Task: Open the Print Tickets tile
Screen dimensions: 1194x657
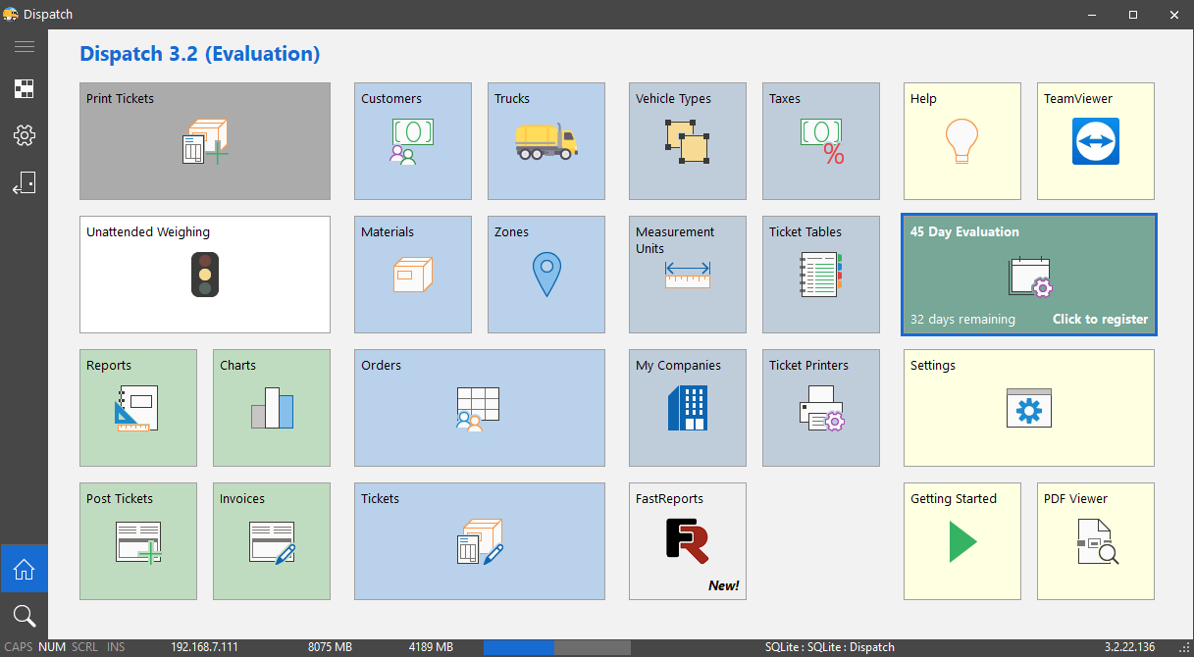Action: coord(204,141)
